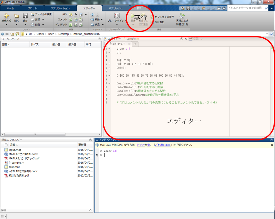
Task: Click the uncomment icon beside %
Action: click(x=76, y=19)
